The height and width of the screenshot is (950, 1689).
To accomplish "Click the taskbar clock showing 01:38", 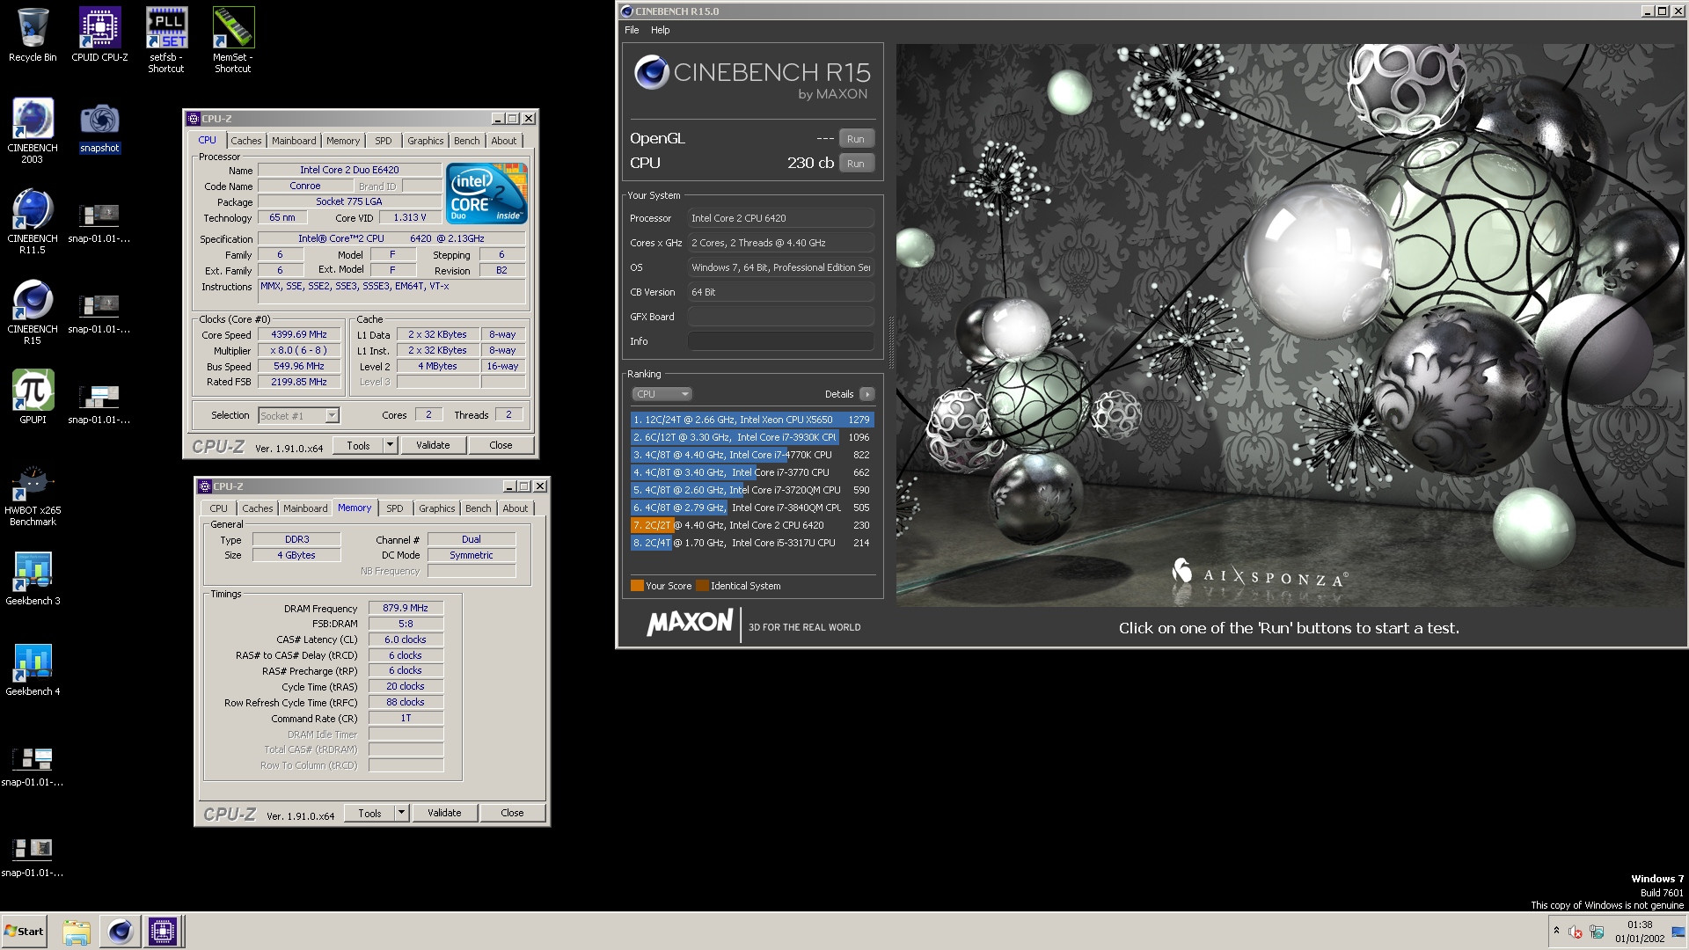I will click(x=1640, y=932).
